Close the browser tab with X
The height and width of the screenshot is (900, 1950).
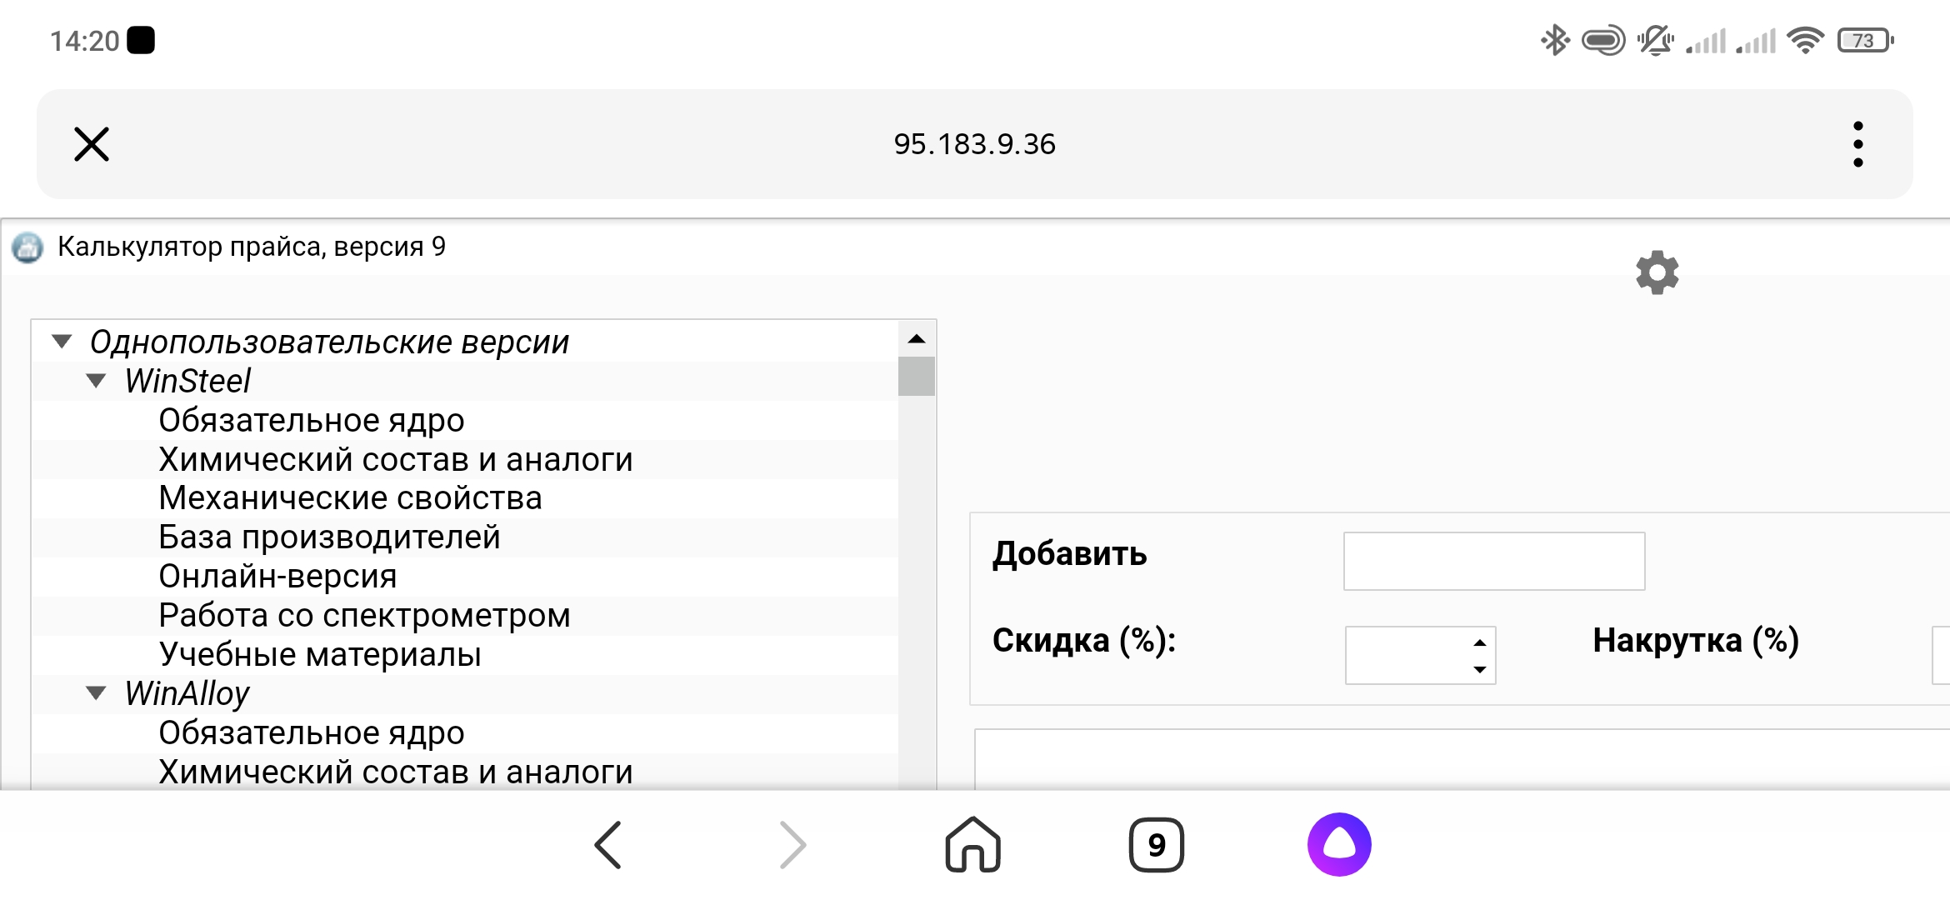(x=92, y=144)
